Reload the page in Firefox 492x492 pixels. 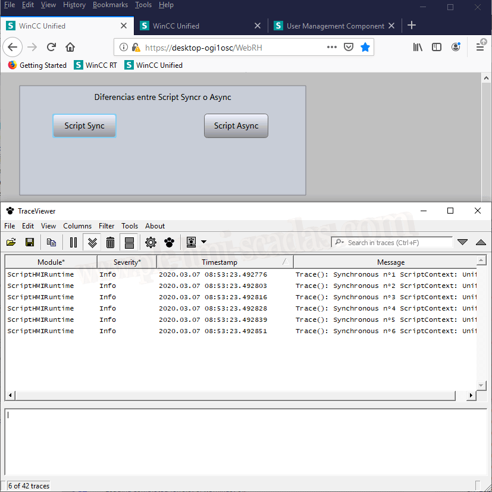click(x=51, y=47)
